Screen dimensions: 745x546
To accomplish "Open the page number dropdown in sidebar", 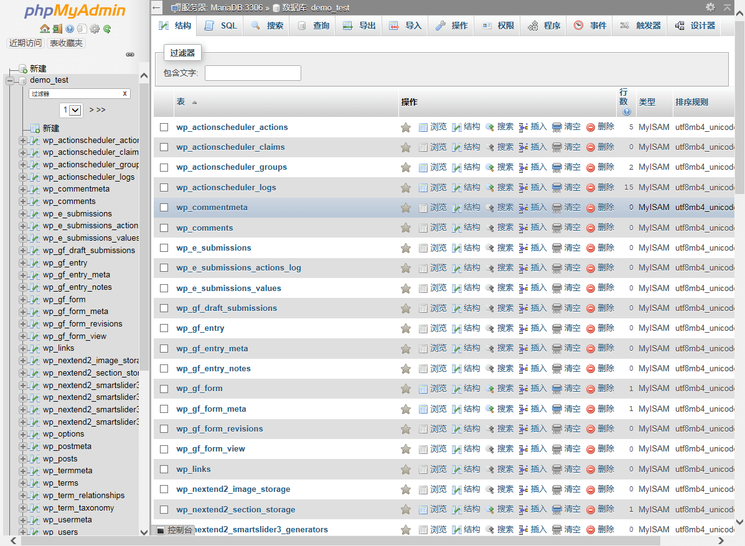I will 72,110.
